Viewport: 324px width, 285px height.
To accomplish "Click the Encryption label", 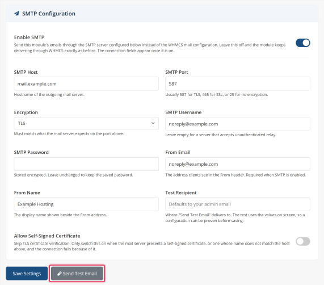I will coord(26,112).
